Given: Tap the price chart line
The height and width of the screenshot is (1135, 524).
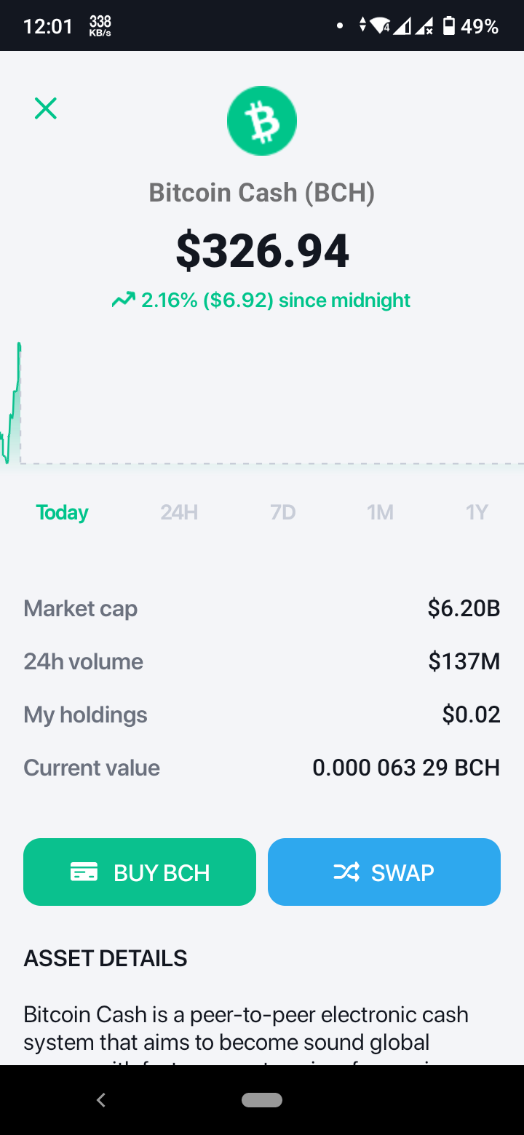Looking at the screenshot, I should coord(12,404).
